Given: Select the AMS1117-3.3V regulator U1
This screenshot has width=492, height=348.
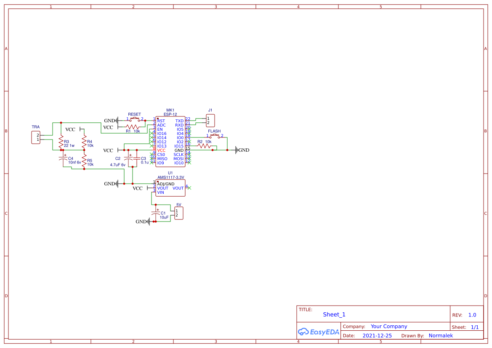Looking at the screenshot, I should click(x=170, y=188).
